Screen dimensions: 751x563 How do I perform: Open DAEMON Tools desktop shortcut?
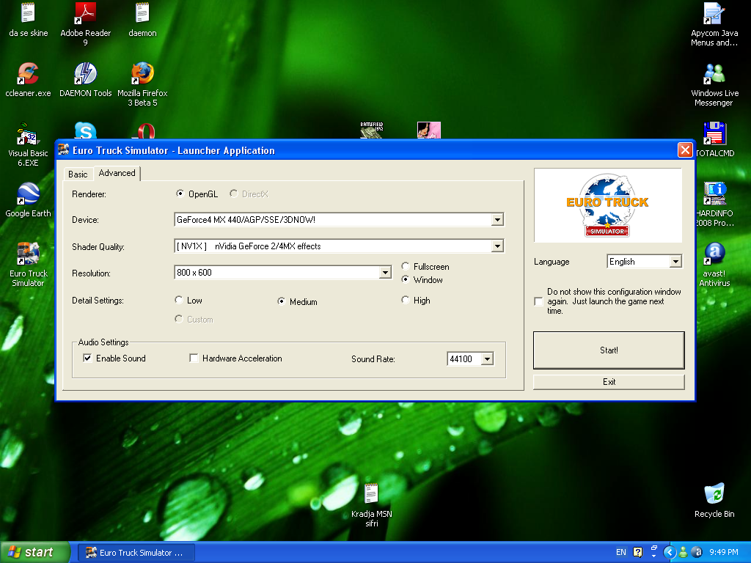coord(85,80)
